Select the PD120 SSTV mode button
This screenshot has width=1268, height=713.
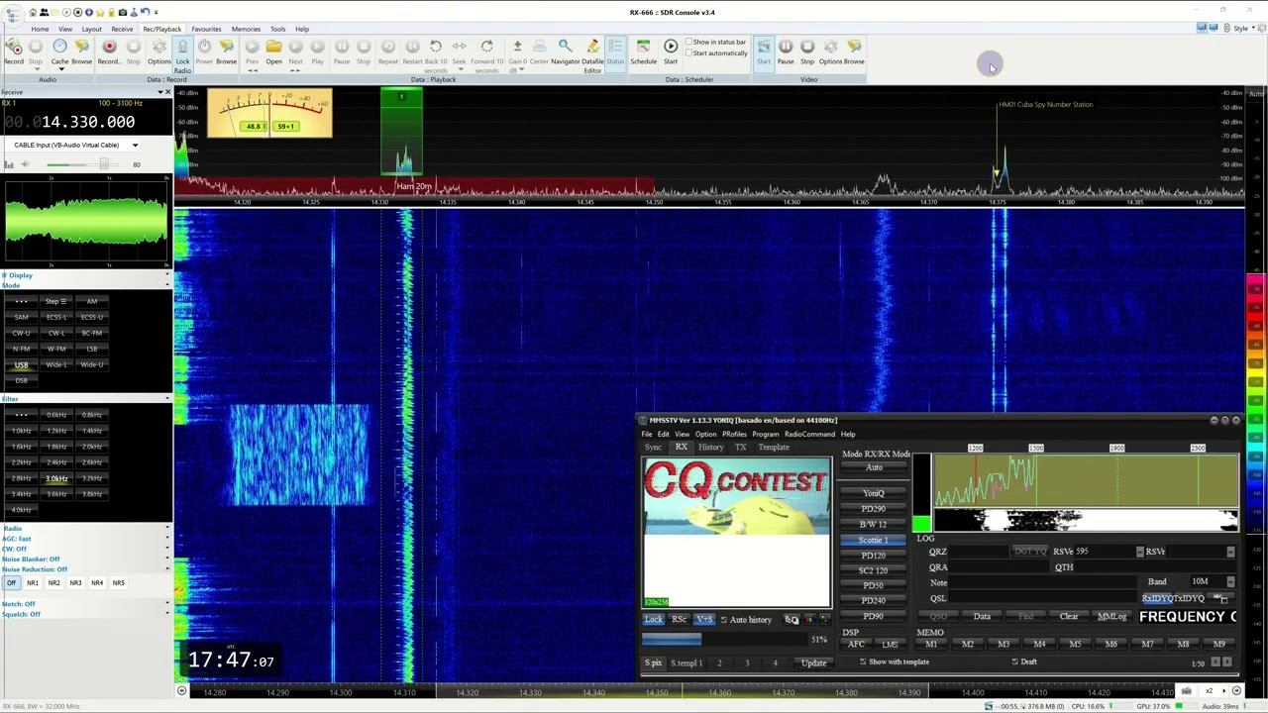tap(873, 556)
